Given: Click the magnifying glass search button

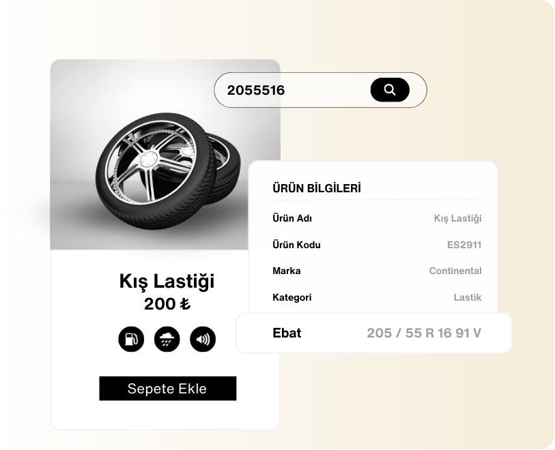Looking at the screenshot, I should pos(390,90).
